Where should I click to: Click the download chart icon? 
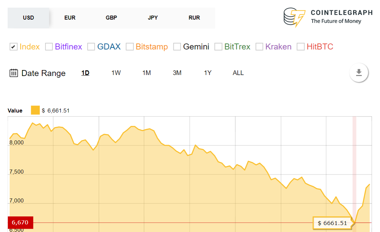pyautogui.click(x=359, y=73)
